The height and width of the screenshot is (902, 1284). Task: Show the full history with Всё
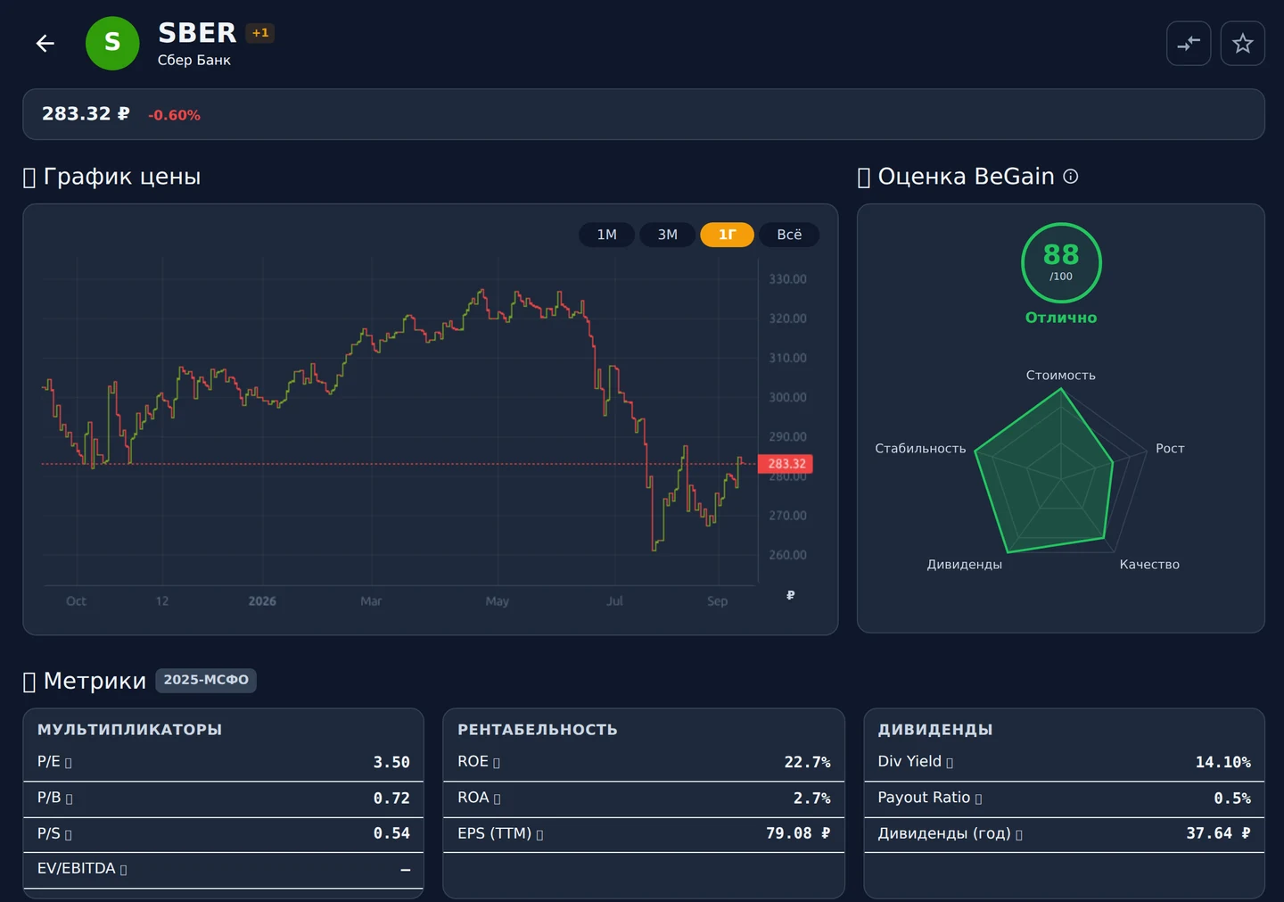pyautogui.click(x=789, y=235)
